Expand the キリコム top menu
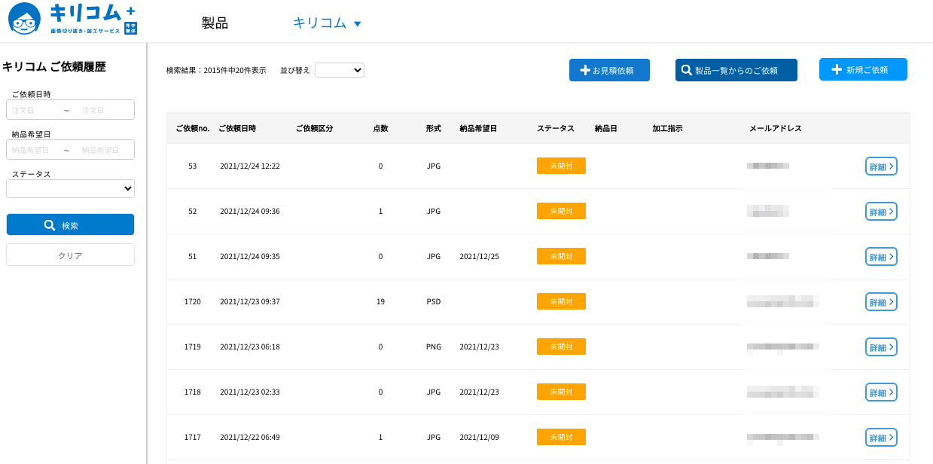The height and width of the screenshot is (464, 933). point(327,23)
